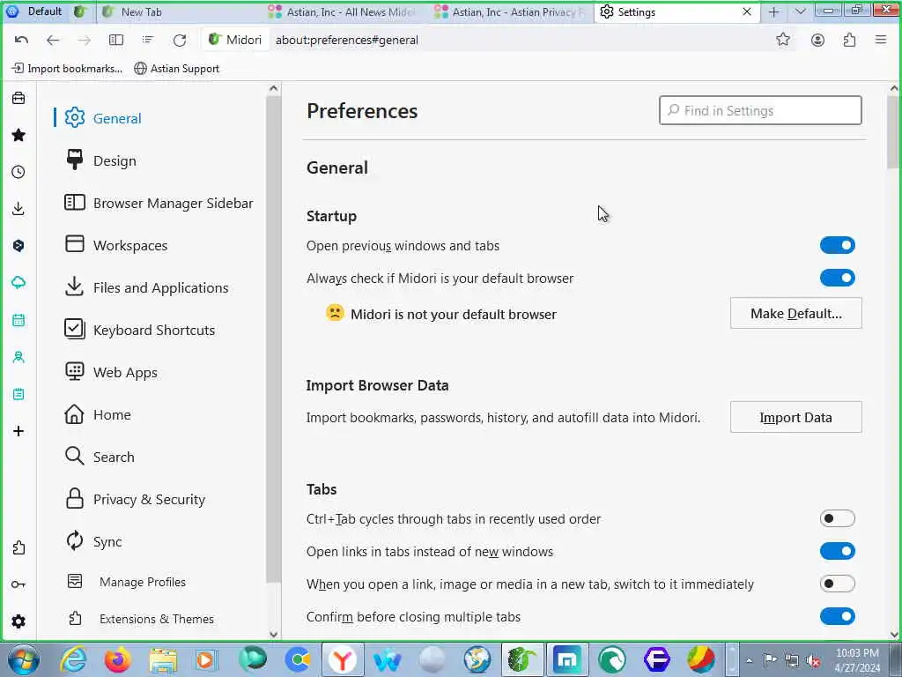This screenshot has width=902, height=677.
Task: Close the Settings tab
Action: tap(747, 11)
